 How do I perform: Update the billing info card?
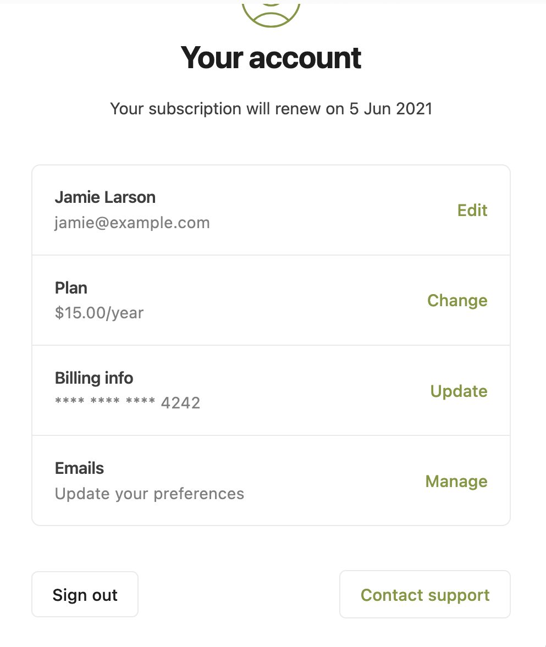459,391
